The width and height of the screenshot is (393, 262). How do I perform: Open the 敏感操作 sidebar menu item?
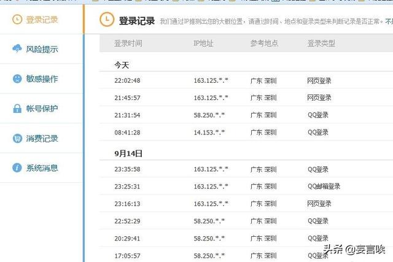(x=41, y=79)
